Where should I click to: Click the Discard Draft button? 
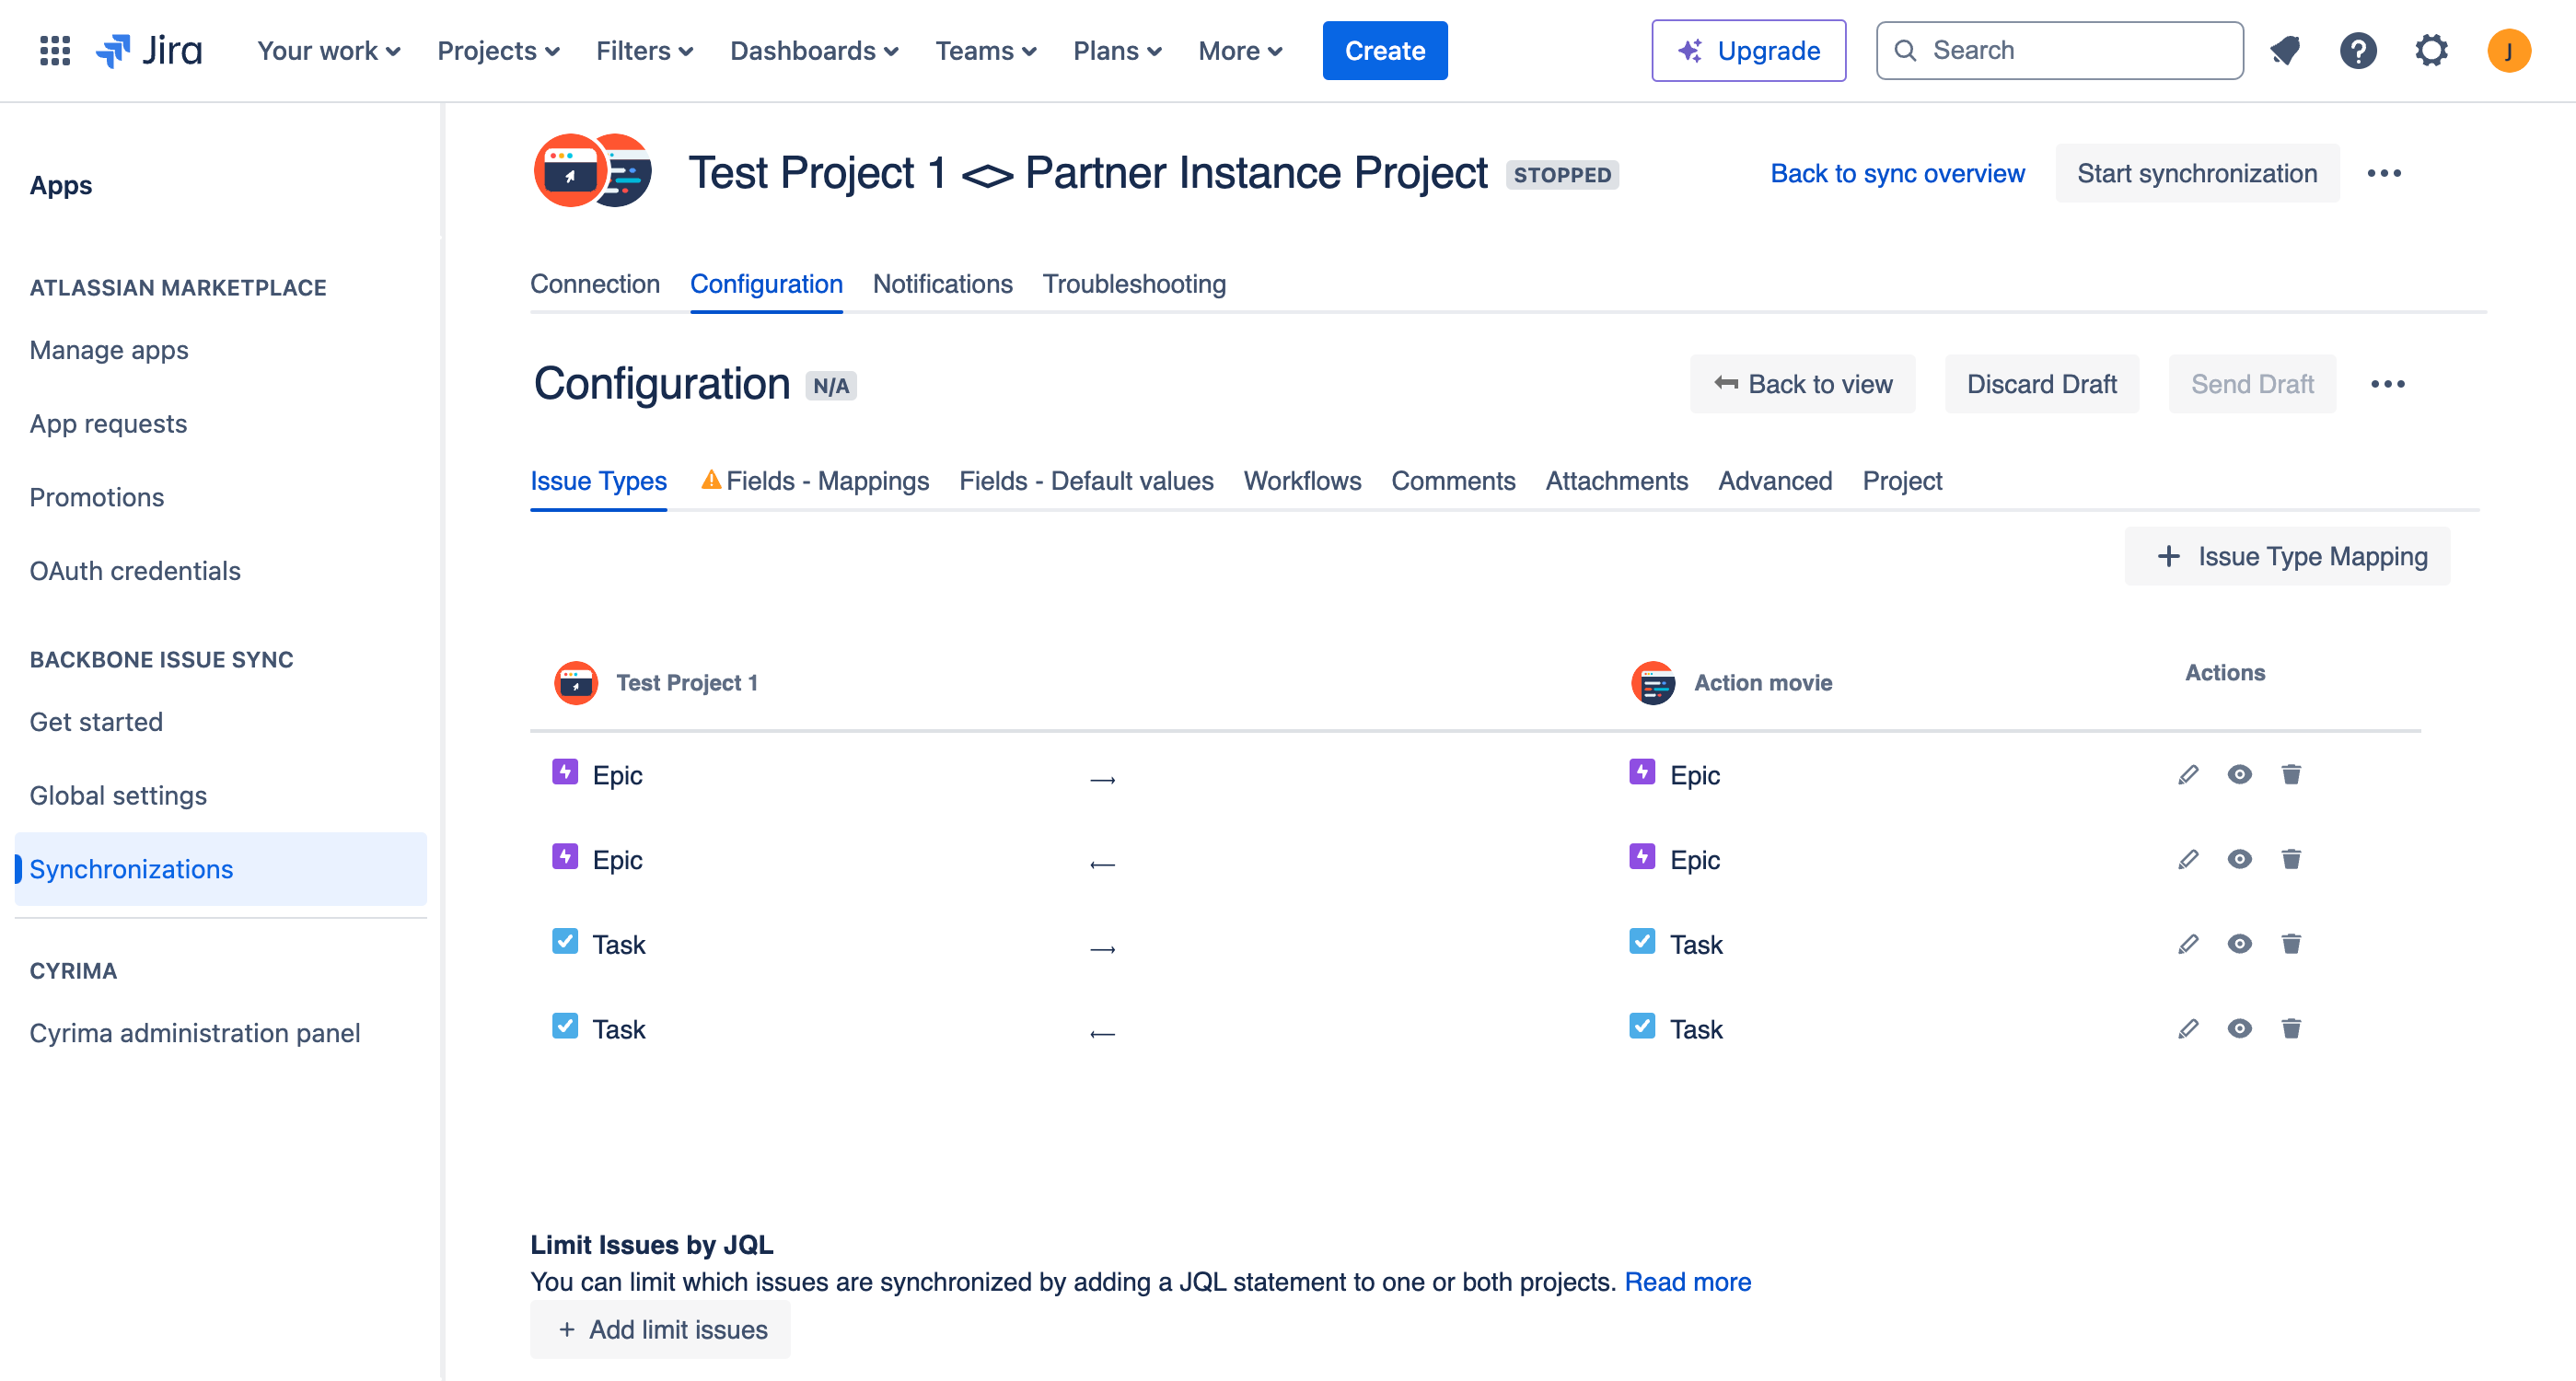click(2041, 384)
